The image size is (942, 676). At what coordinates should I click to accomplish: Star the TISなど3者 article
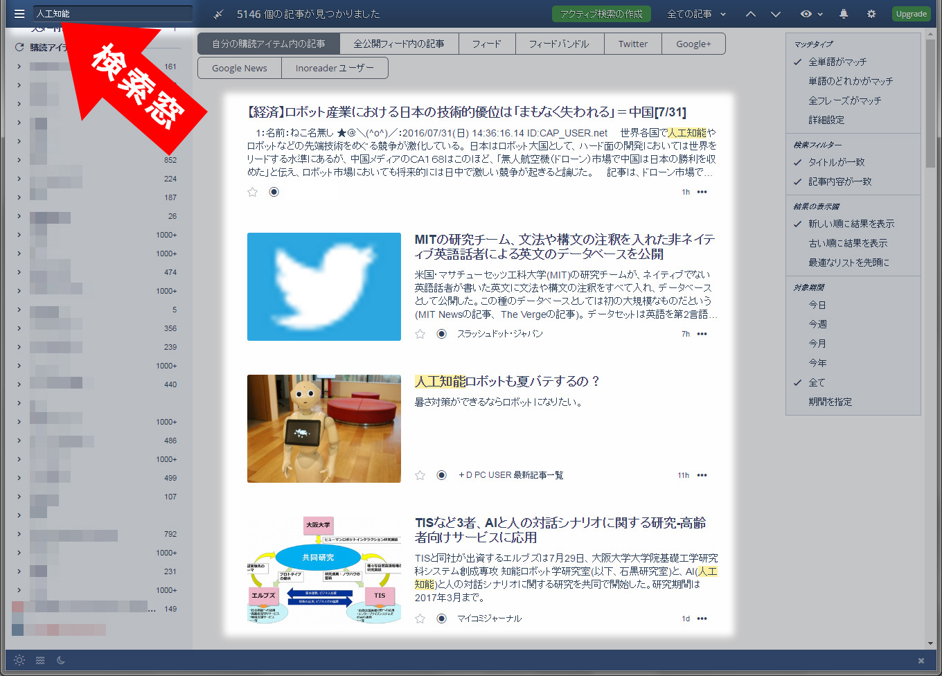tap(420, 619)
